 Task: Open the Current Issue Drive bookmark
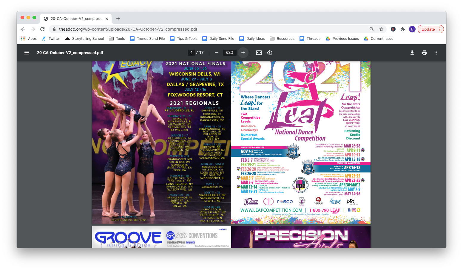pyautogui.click(x=379, y=39)
